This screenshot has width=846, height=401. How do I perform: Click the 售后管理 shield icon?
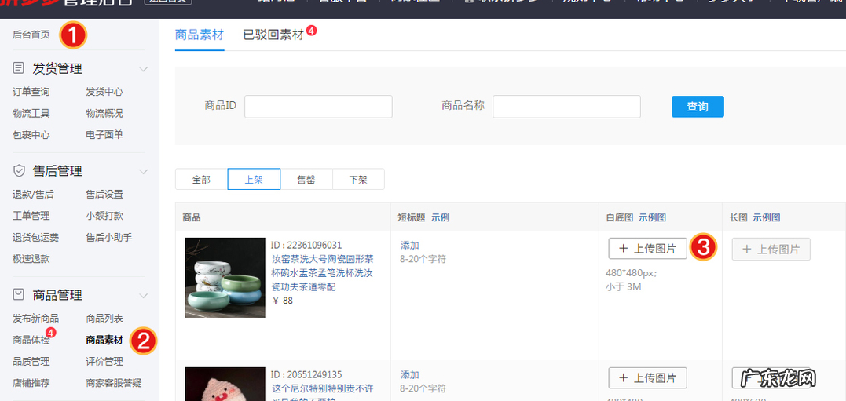tap(18, 171)
